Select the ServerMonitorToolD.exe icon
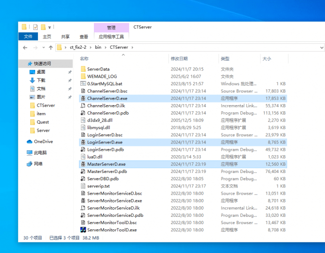 [83, 230]
